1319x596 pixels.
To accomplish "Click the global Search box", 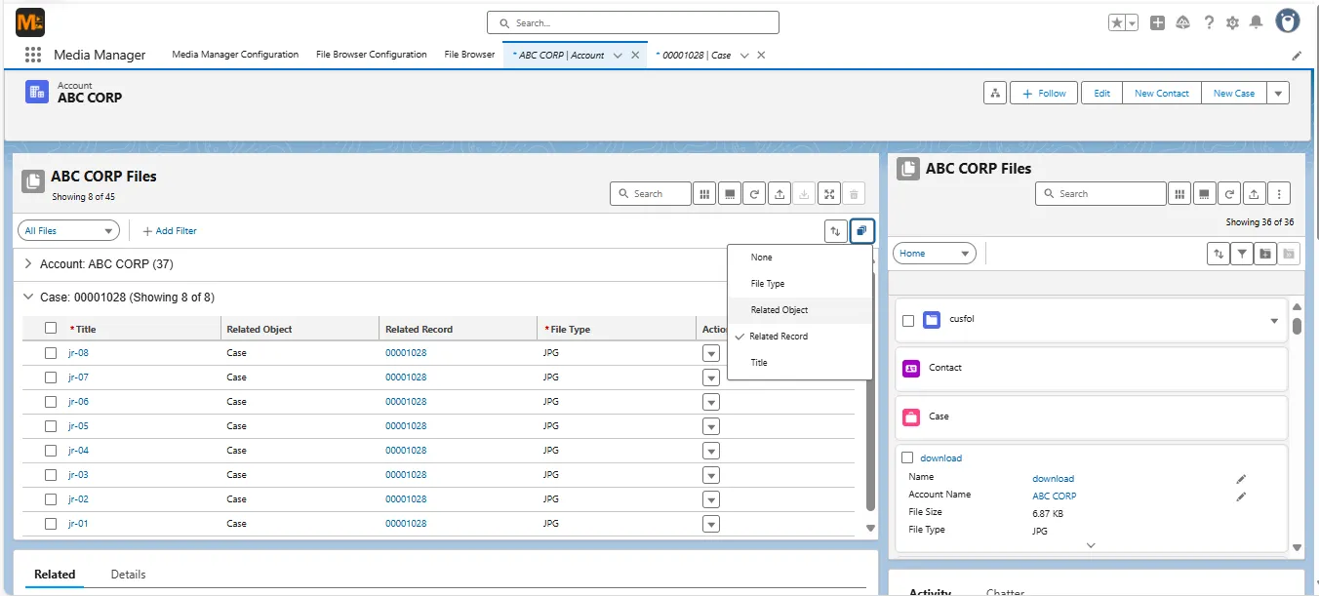I will pyautogui.click(x=633, y=22).
